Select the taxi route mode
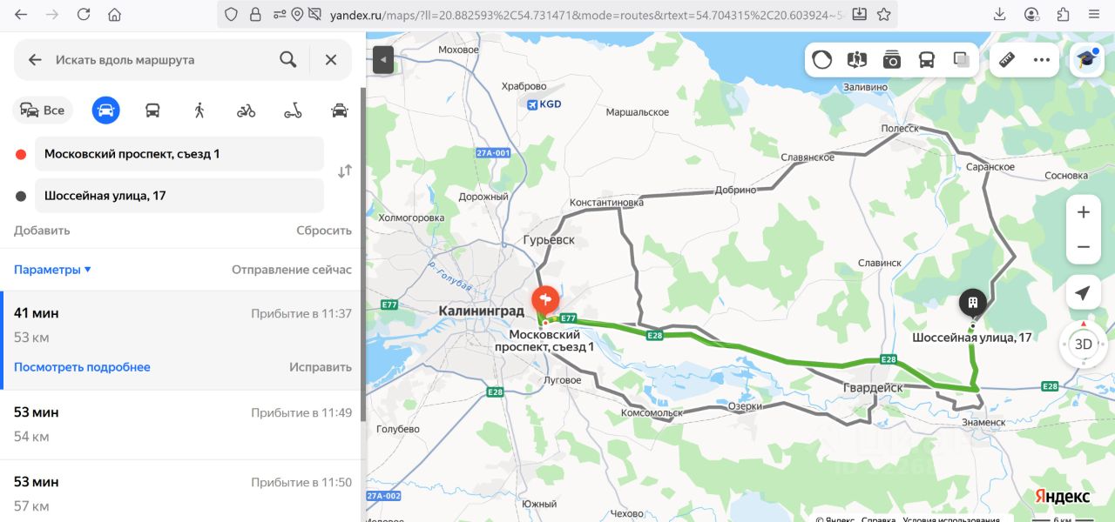Viewport: 1115px width, 522px height. (340, 110)
